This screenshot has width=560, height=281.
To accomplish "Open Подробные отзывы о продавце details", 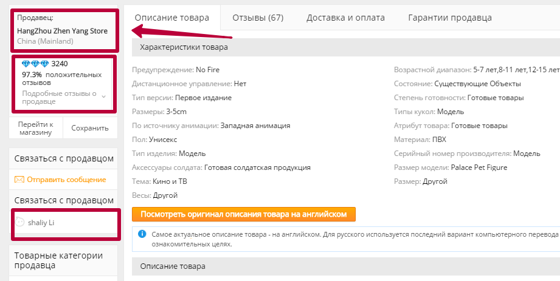I will point(59,97).
